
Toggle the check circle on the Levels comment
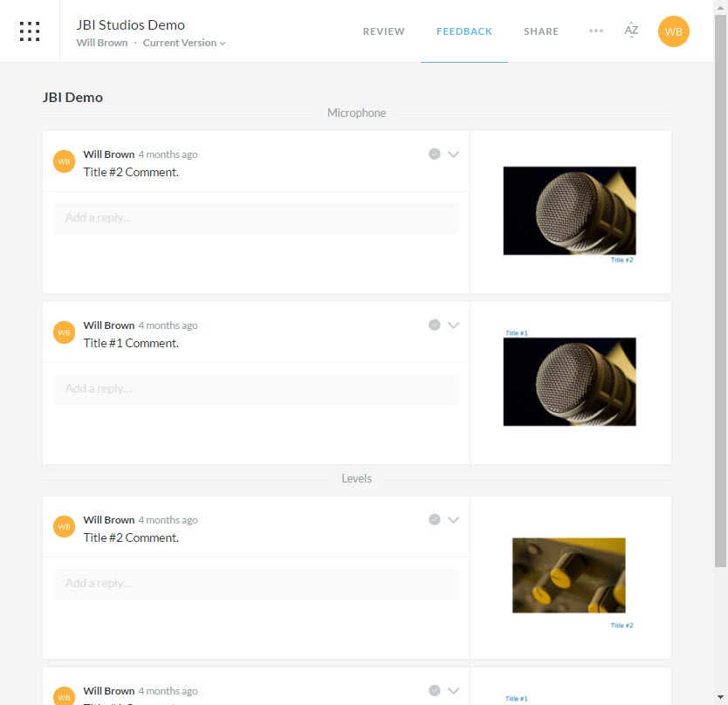(x=434, y=519)
